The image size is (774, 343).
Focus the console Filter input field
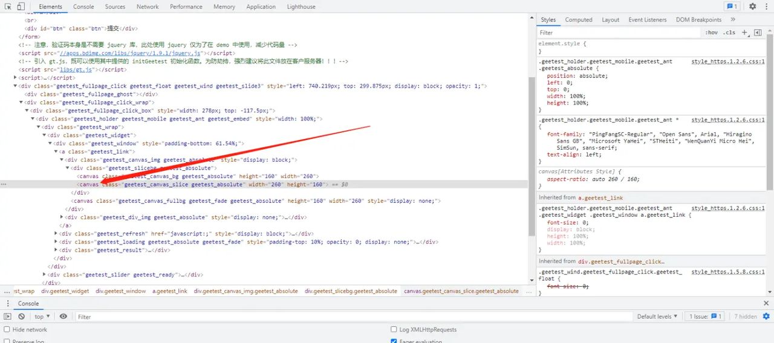pos(354,316)
